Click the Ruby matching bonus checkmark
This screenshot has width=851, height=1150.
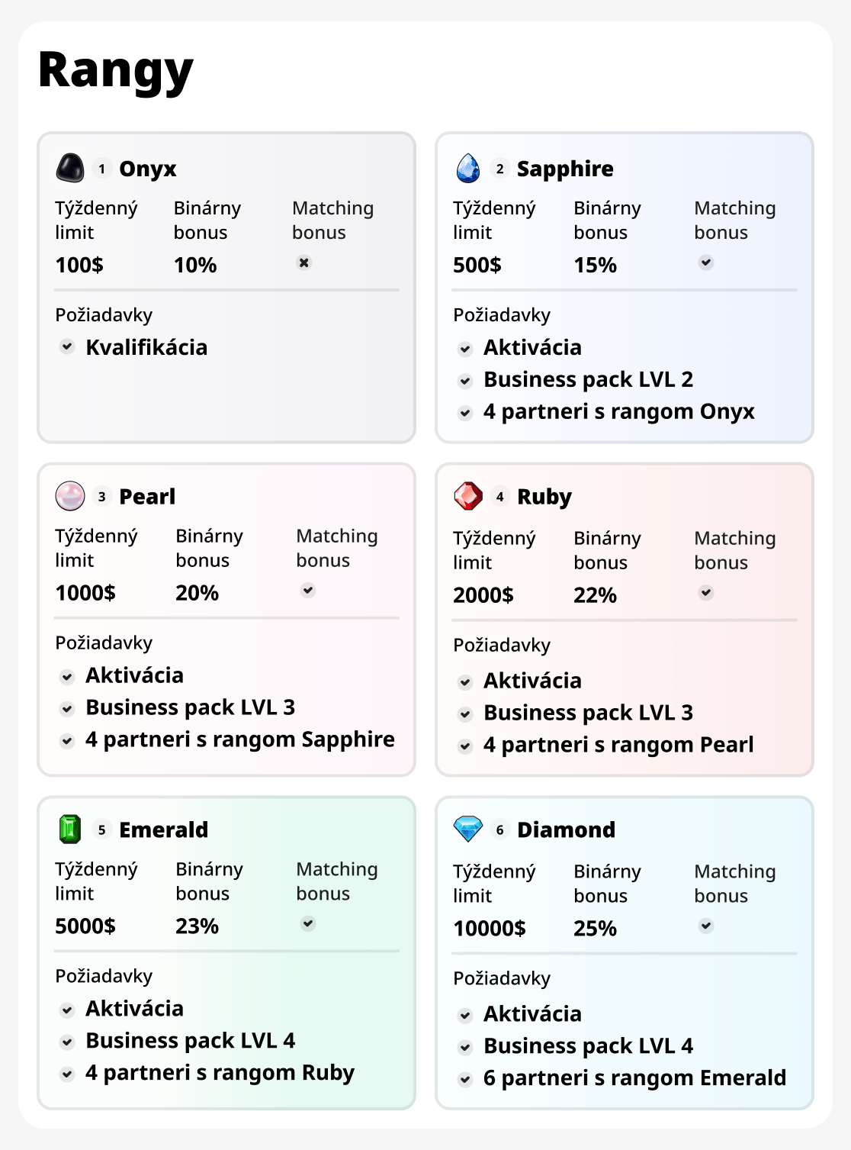pos(706,593)
